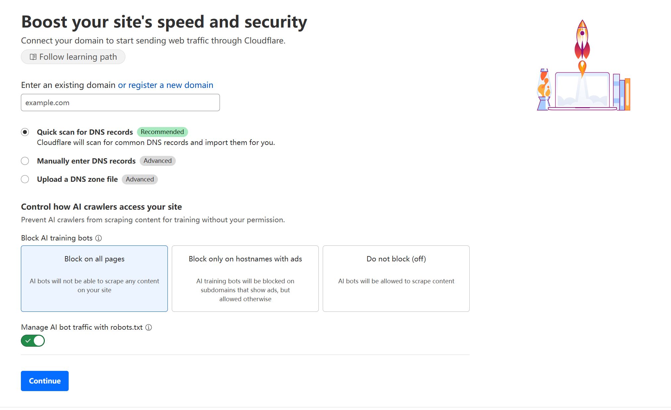Click the Continue button

pos(45,381)
